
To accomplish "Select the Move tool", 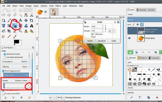I will click(26, 20).
